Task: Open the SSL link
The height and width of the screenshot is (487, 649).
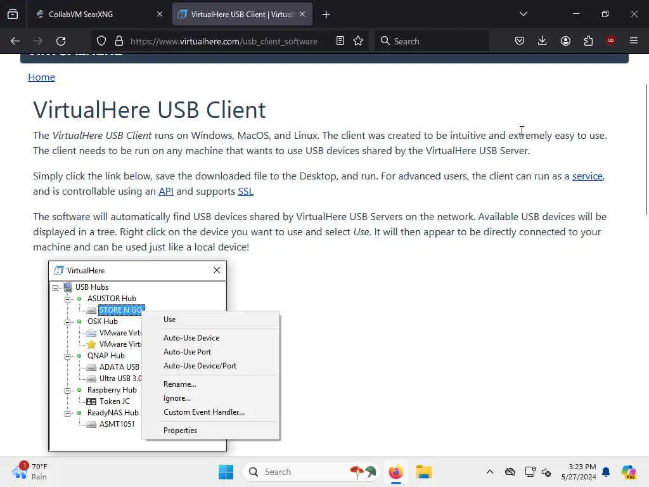Action: click(245, 192)
